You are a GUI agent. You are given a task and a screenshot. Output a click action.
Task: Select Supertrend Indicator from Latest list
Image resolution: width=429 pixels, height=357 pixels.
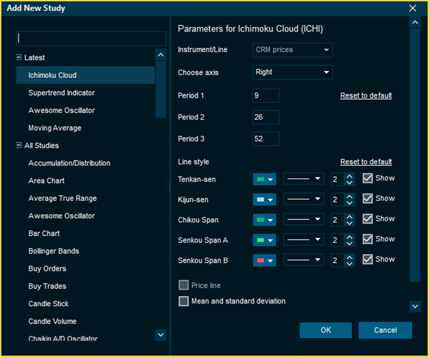tap(62, 93)
